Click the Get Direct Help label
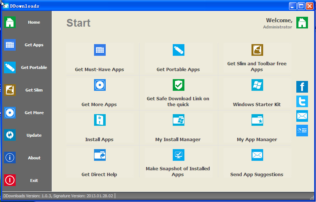Image resolution: width=316 pixels, height=202 pixels. tap(99, 174)
